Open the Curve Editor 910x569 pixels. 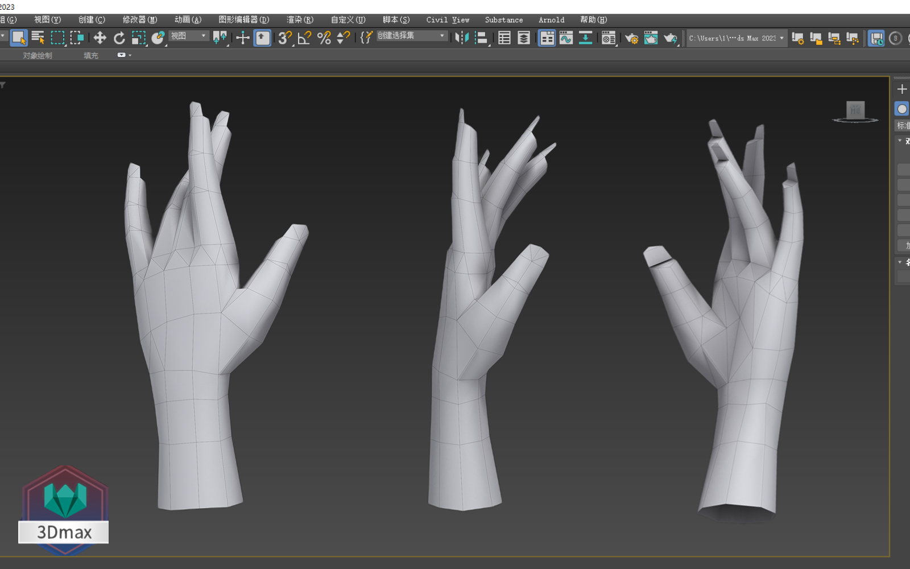pyautogui.click(x=566, y=38)
